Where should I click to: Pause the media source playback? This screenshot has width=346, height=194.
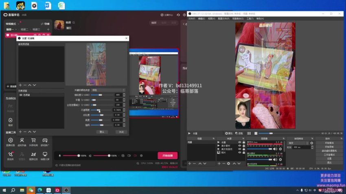click(249, 133)
